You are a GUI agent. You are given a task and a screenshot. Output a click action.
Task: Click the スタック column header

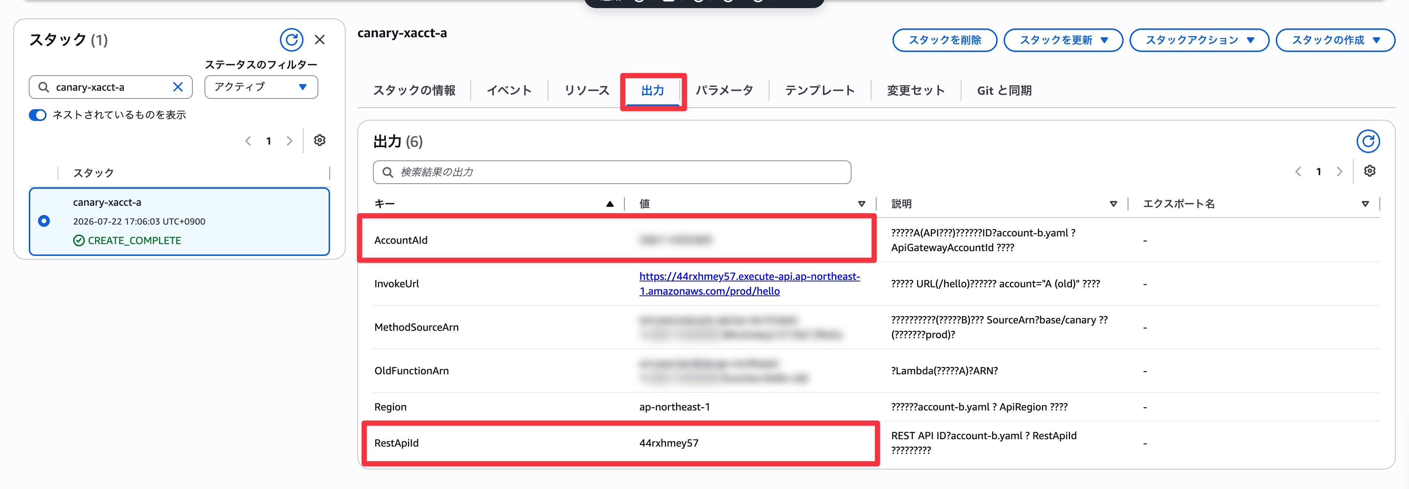click(93, 173)
